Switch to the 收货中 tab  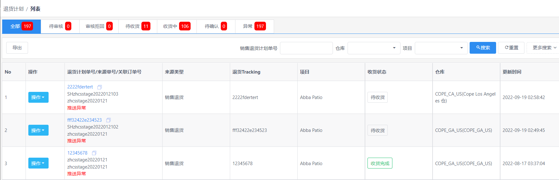(x=177, y=26)
